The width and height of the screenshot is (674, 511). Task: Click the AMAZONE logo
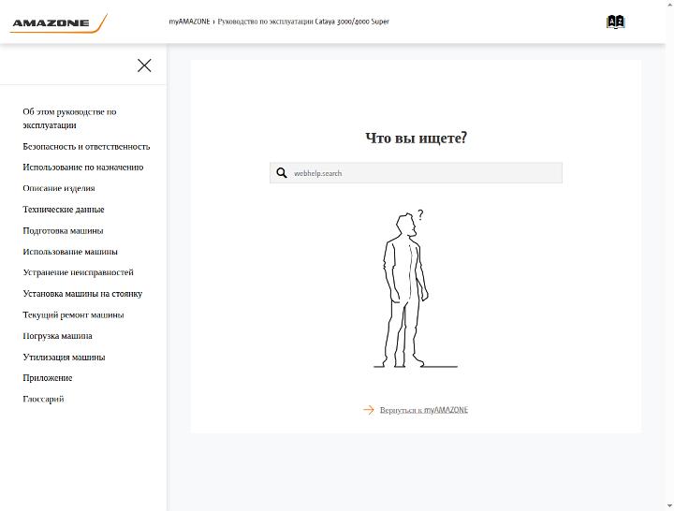coord(58,23)
